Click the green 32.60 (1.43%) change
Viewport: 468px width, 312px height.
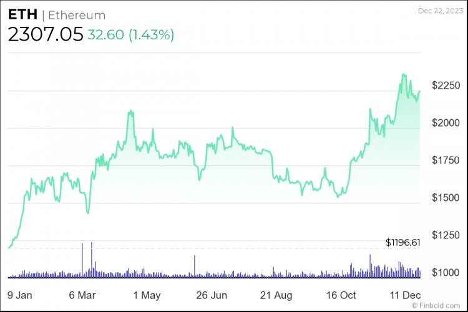(x=130, y=35)
